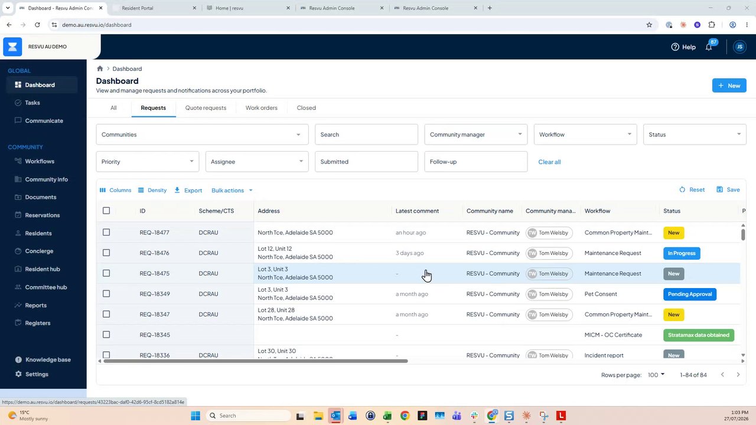Open the browser tab search chevron
The width and height of the screenshot is (756, 425).
[8, 8]
